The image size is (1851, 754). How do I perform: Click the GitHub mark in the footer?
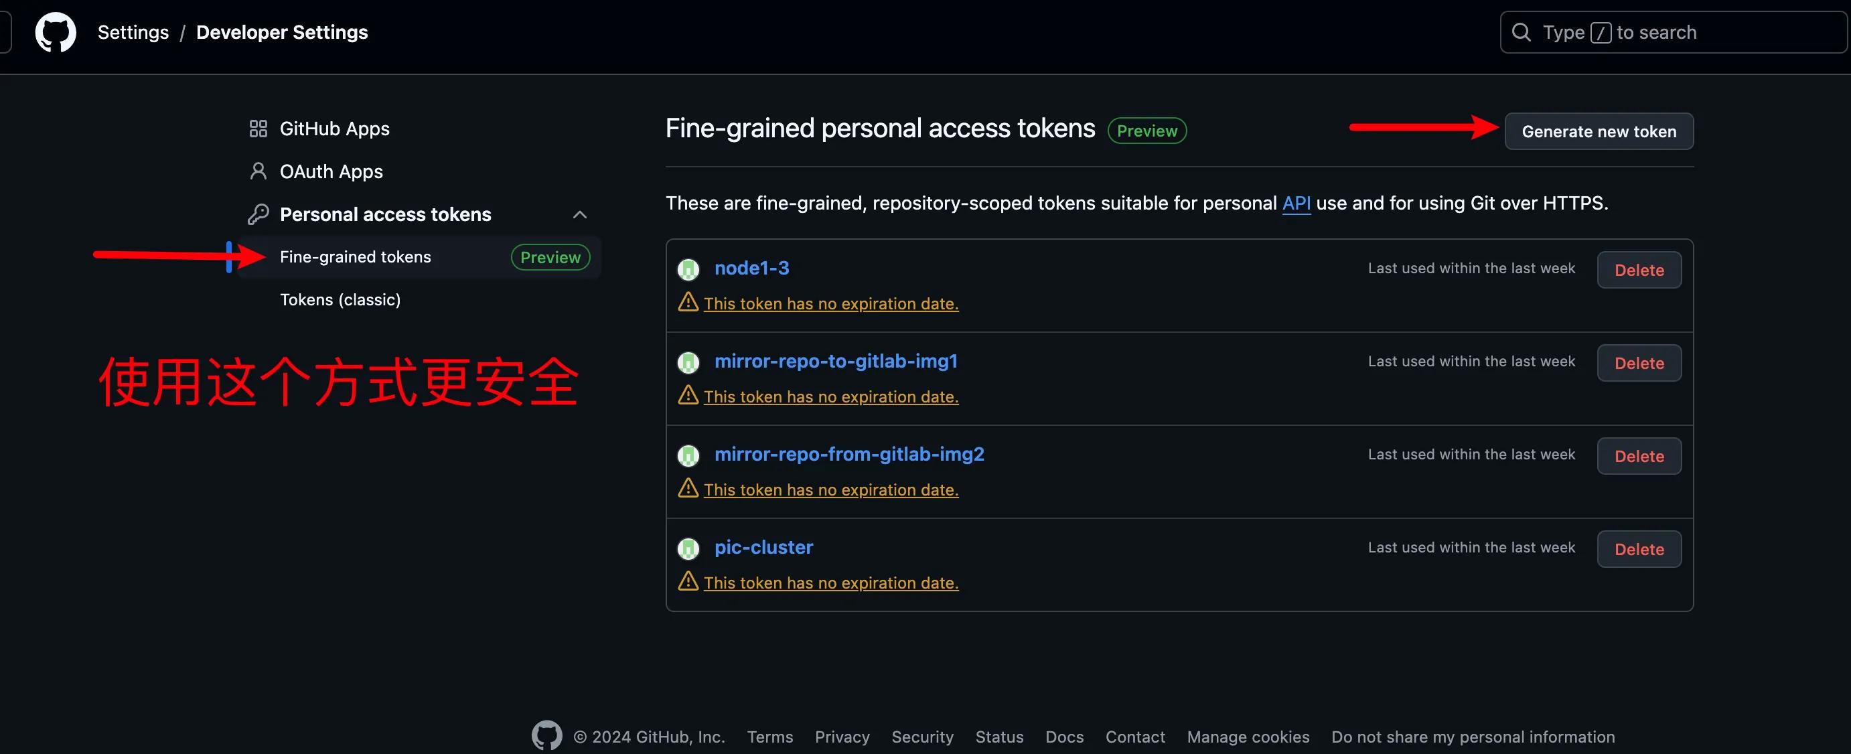point(547,735)
